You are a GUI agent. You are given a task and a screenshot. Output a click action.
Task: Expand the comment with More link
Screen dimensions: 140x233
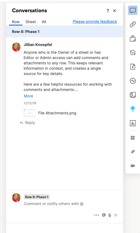[28, 96]
